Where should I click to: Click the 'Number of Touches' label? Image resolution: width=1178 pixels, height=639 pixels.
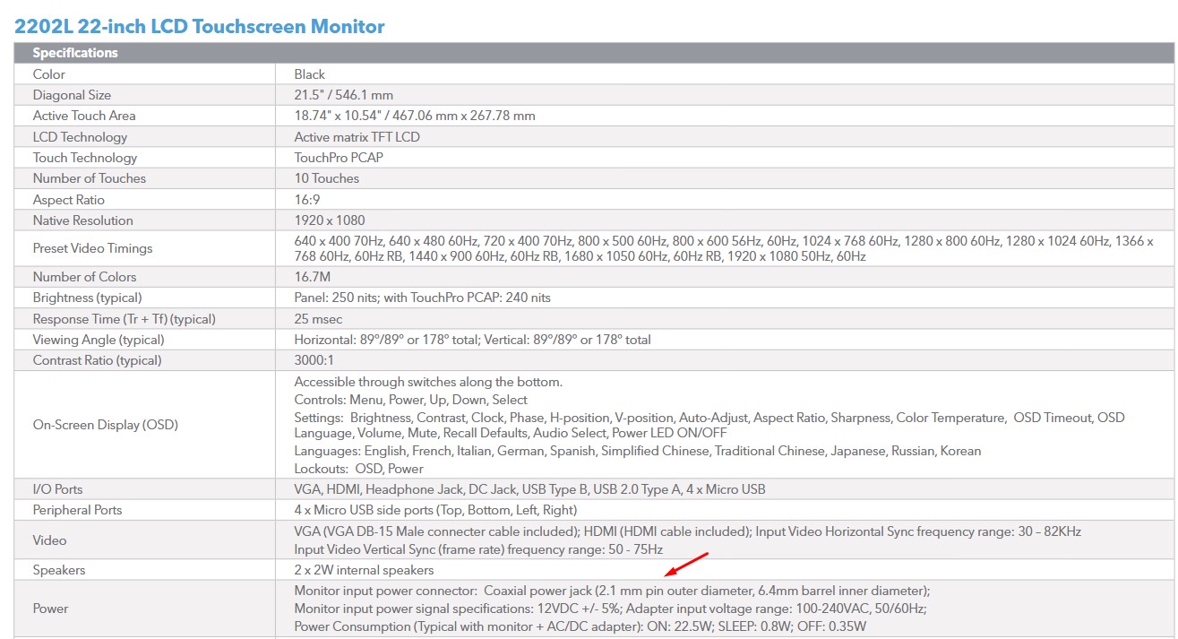tap(90, 178)
